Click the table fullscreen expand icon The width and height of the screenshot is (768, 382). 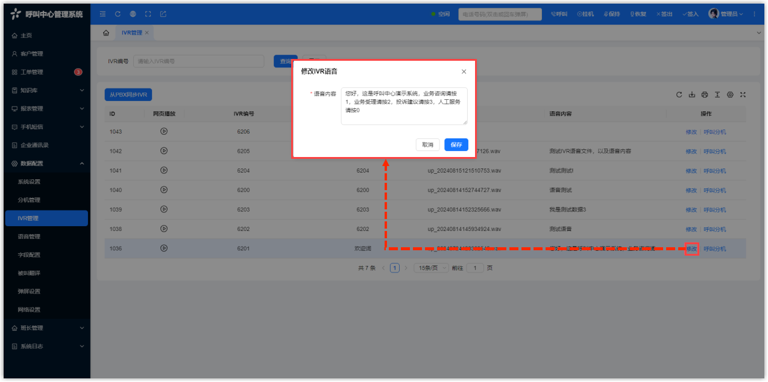(743, 95)
